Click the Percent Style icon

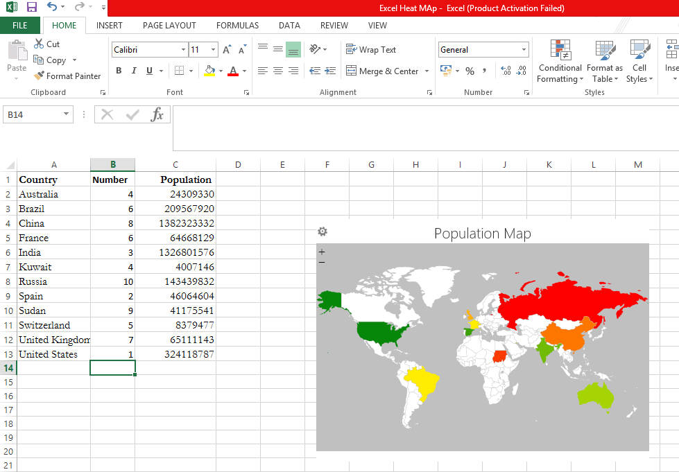470,71
